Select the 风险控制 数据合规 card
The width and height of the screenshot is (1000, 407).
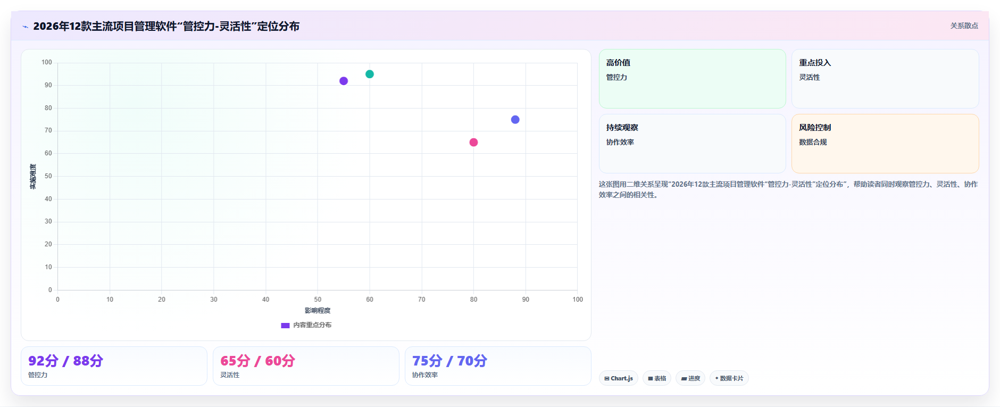point(885,144)
